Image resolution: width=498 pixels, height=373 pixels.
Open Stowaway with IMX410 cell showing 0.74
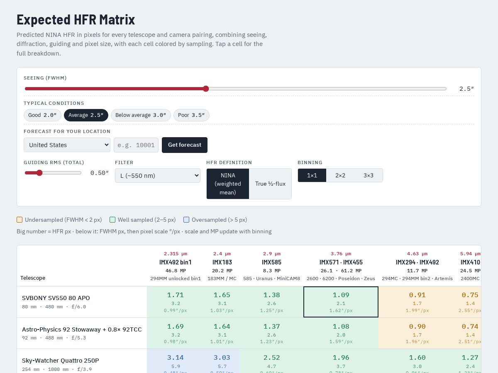point(469,333)
